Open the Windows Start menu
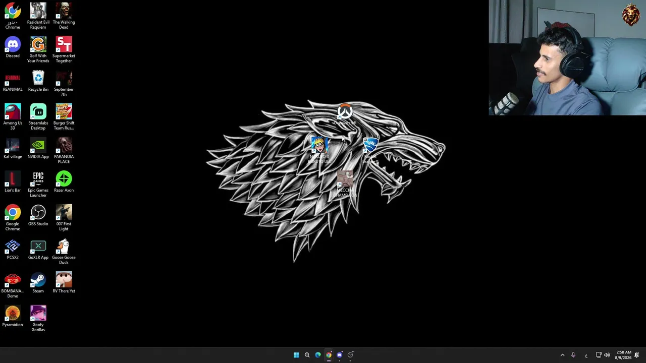 pyautogui.click(x=296, y=355)
